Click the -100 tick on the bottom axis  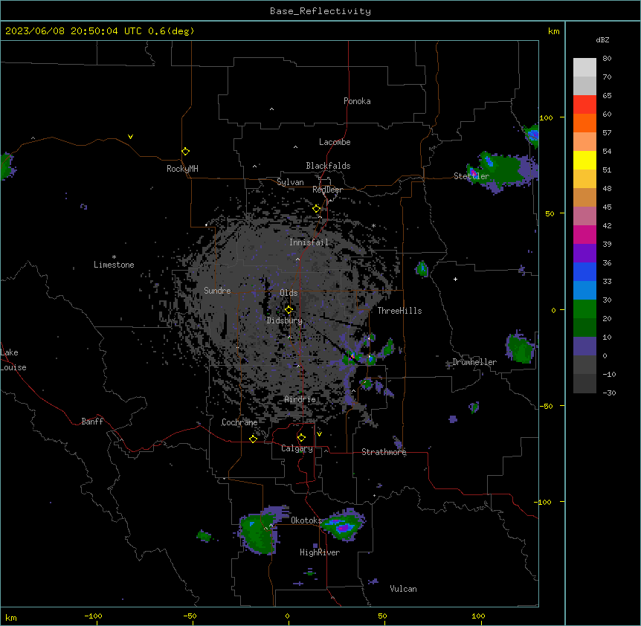click(x=93, y=616)
